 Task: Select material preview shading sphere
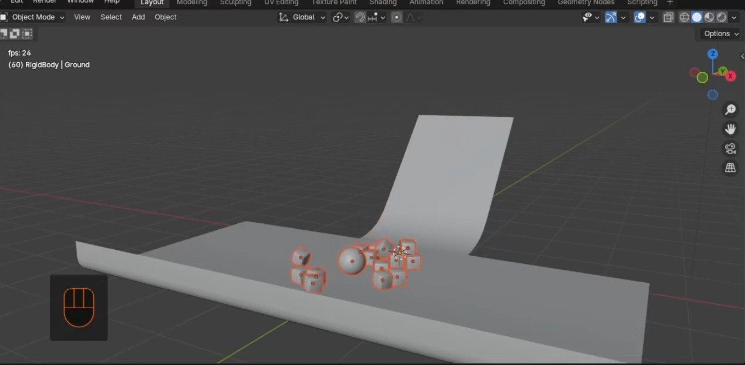pyautogui.click(x=709, y=17)
